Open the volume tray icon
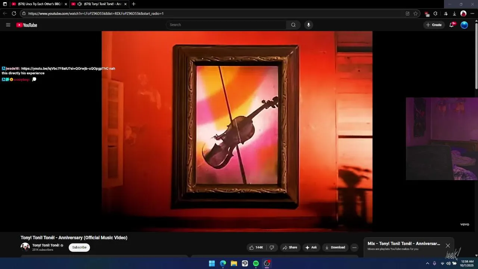 [x=448, y=263]
